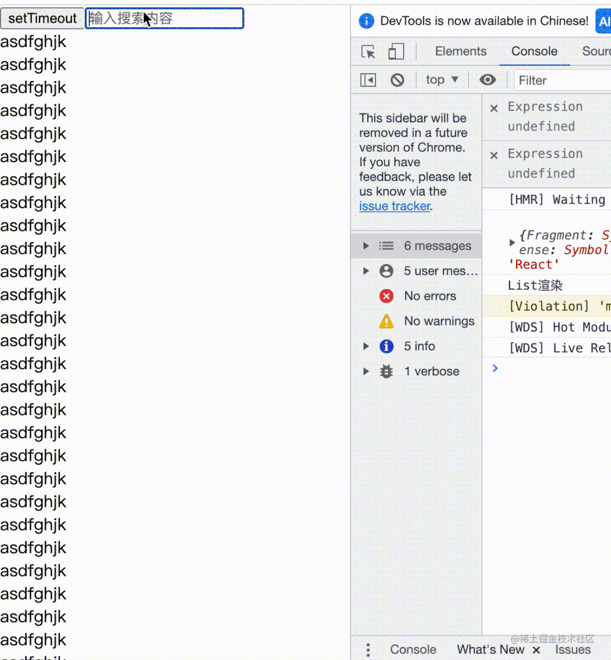Screen dimensions: 611x660
Task: Switch to the Console tab in DevTools header
Action: click(x=534, y=52)
